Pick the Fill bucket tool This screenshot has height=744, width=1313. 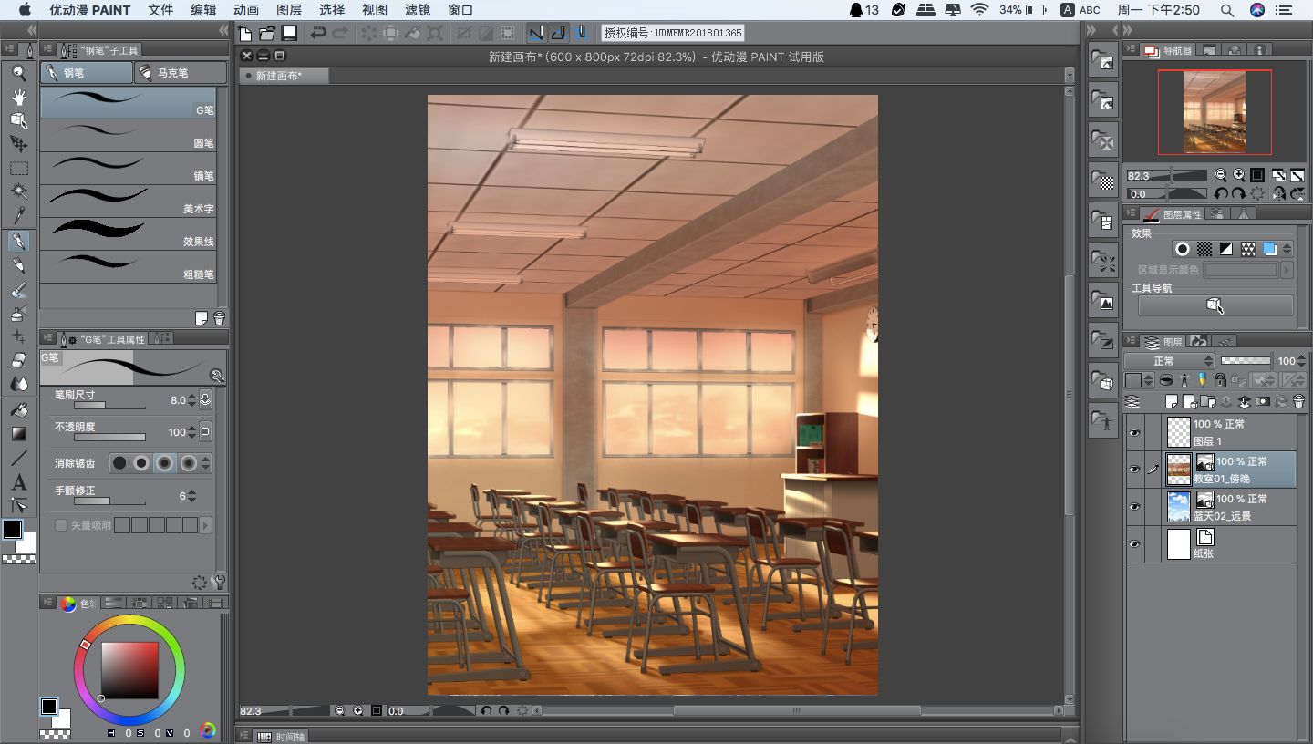pyautogui.click(x=18, y=409)
